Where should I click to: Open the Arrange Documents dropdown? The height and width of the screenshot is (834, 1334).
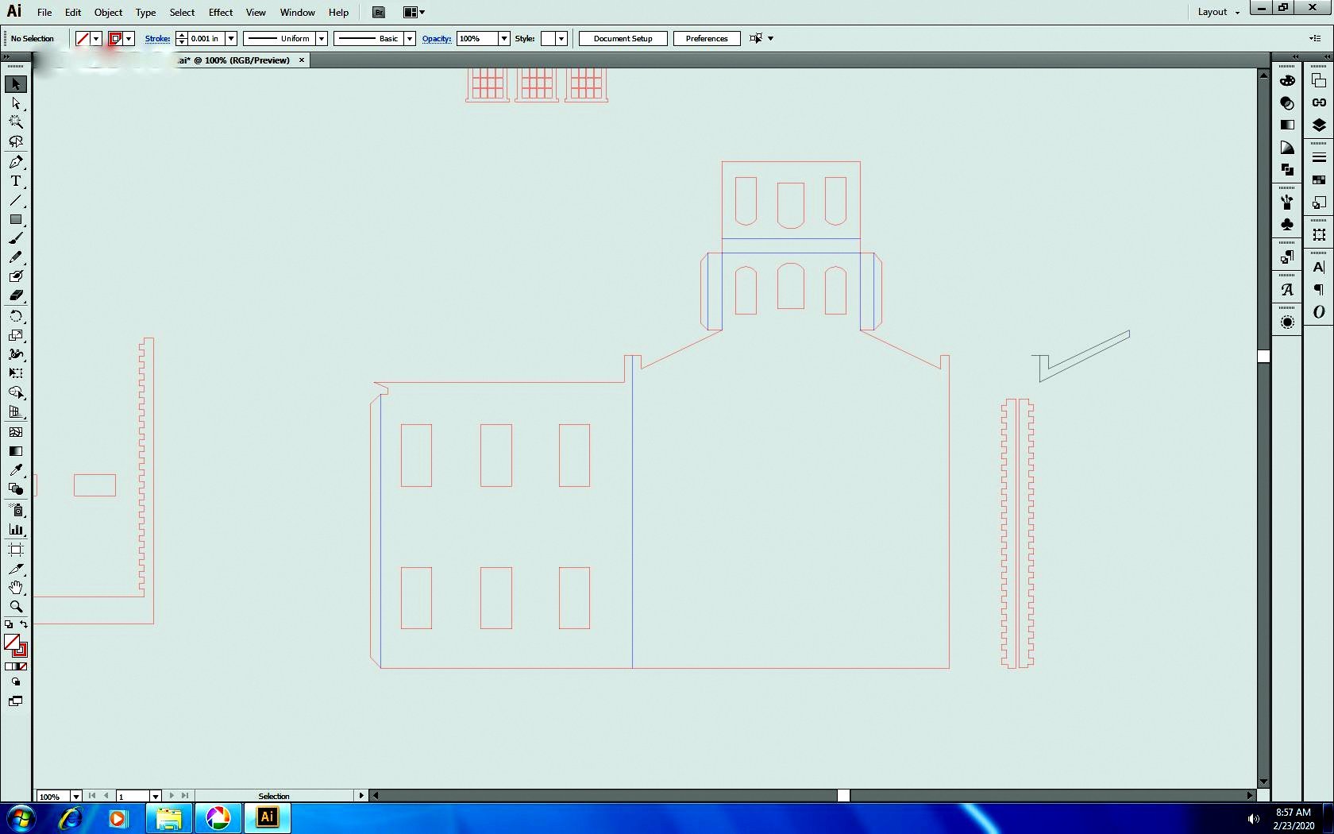[x=414, y=13]
